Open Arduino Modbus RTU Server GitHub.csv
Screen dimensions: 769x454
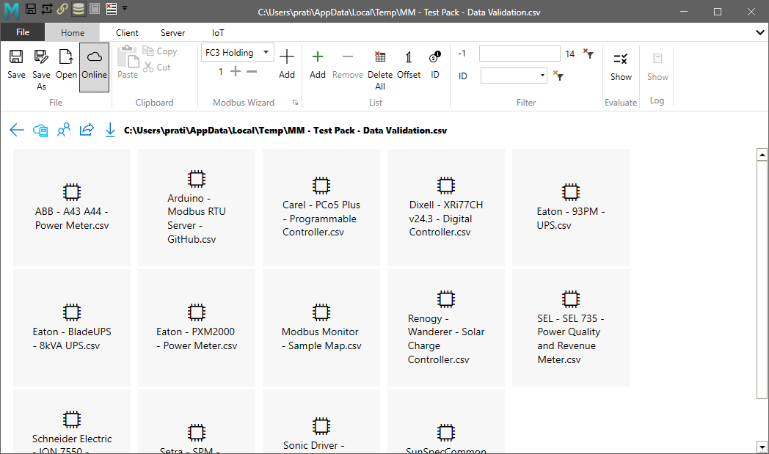[x=196, y=208]
